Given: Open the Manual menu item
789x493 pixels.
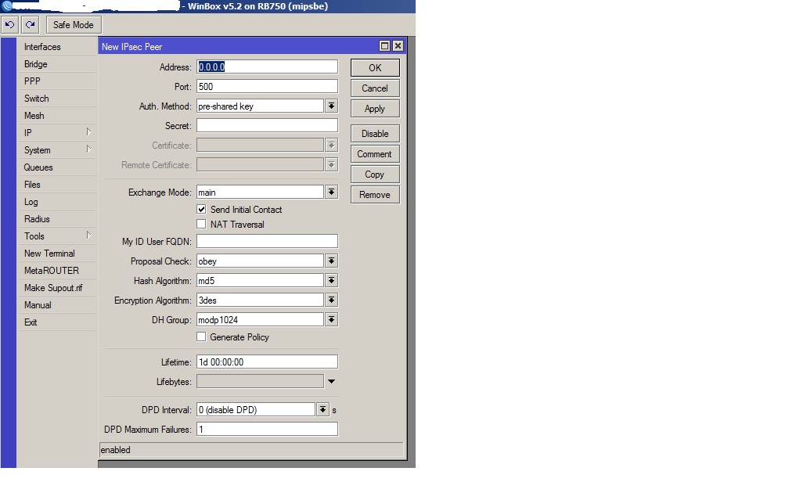Looking at the screenshot, I should 56,305.
